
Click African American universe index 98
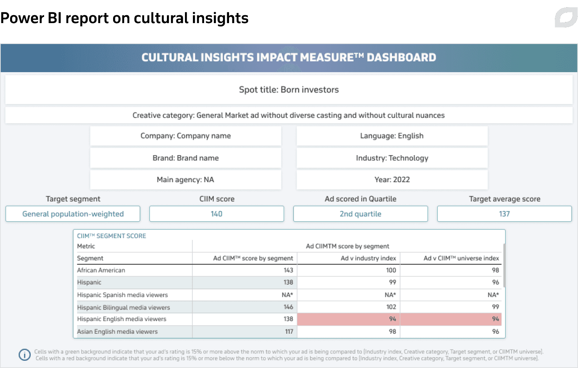pyautogui.click(x=495, y=270)
